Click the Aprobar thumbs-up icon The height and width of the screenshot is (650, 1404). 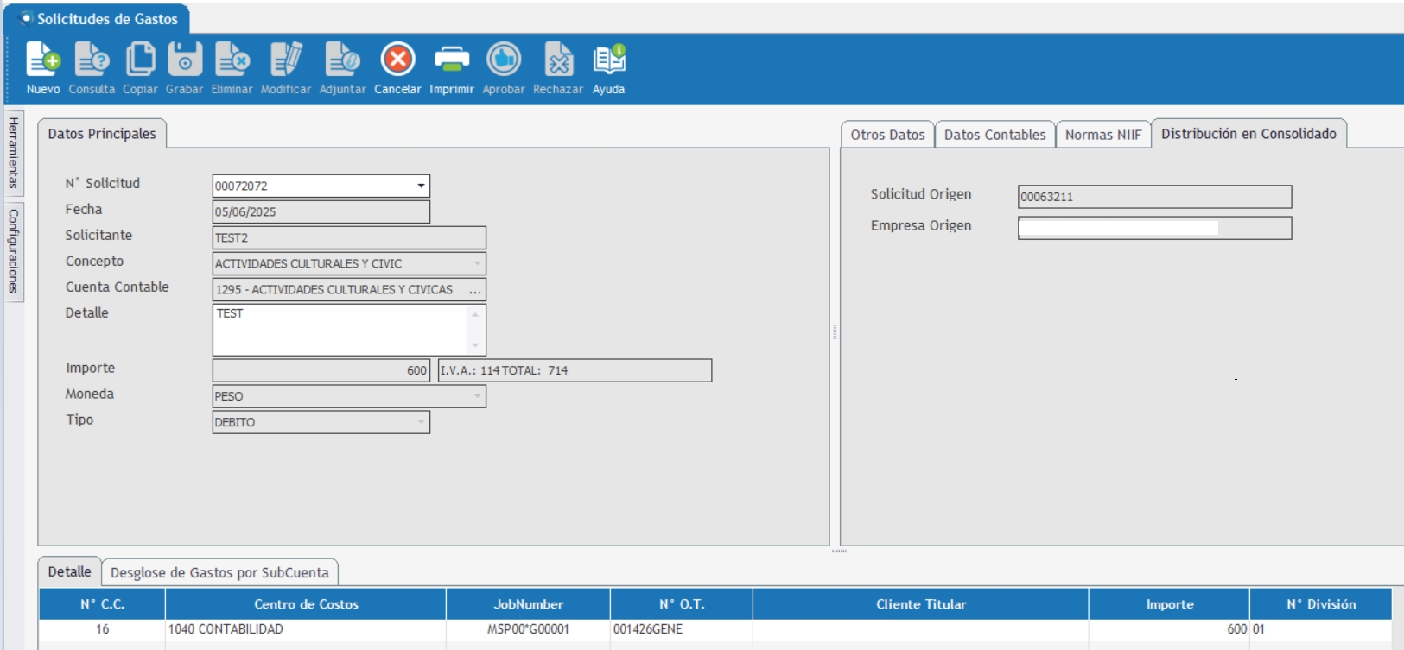pyautogui.click(x=504, y=60)
